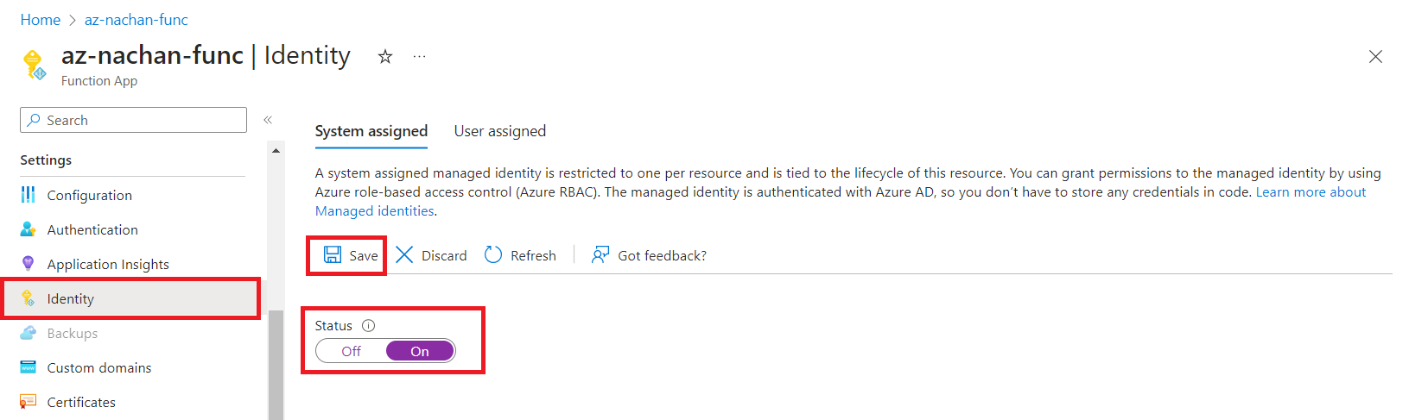Click the sidebar Search field
The height and width of the screenshot is (420, 1409).
tap(134, 120)
